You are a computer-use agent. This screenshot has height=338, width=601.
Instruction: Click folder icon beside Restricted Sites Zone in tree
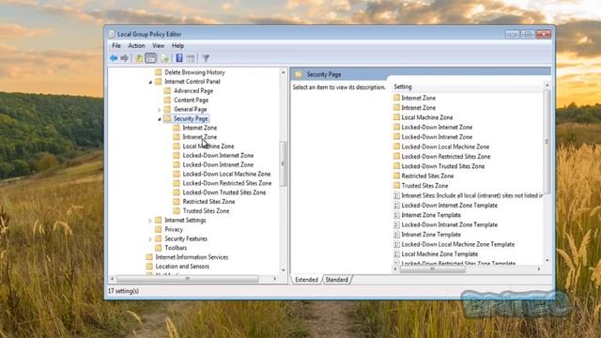point(177,202)
